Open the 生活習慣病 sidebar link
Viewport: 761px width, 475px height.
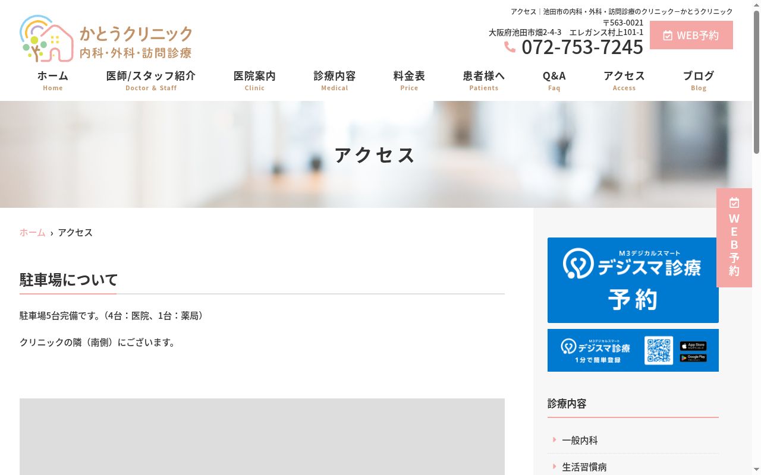(584, 467)
